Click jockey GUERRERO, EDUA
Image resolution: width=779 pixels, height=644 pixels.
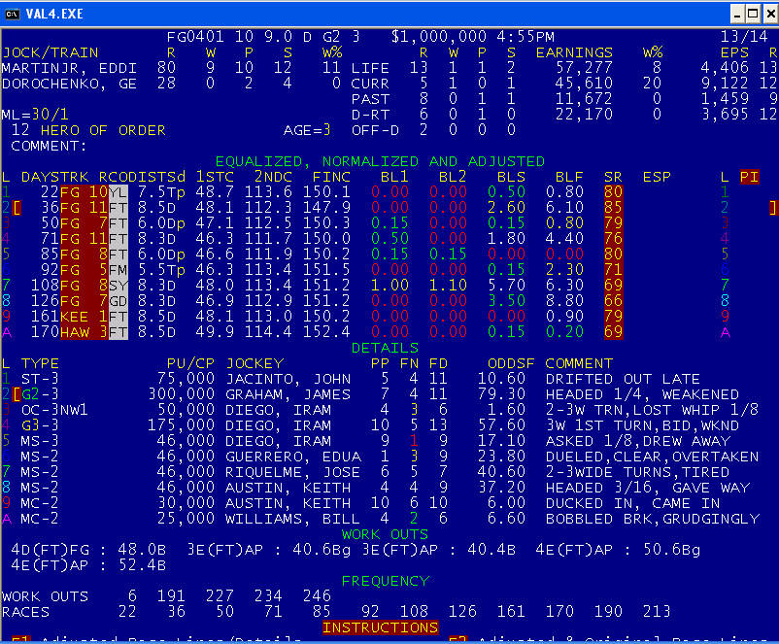[293, 457]
